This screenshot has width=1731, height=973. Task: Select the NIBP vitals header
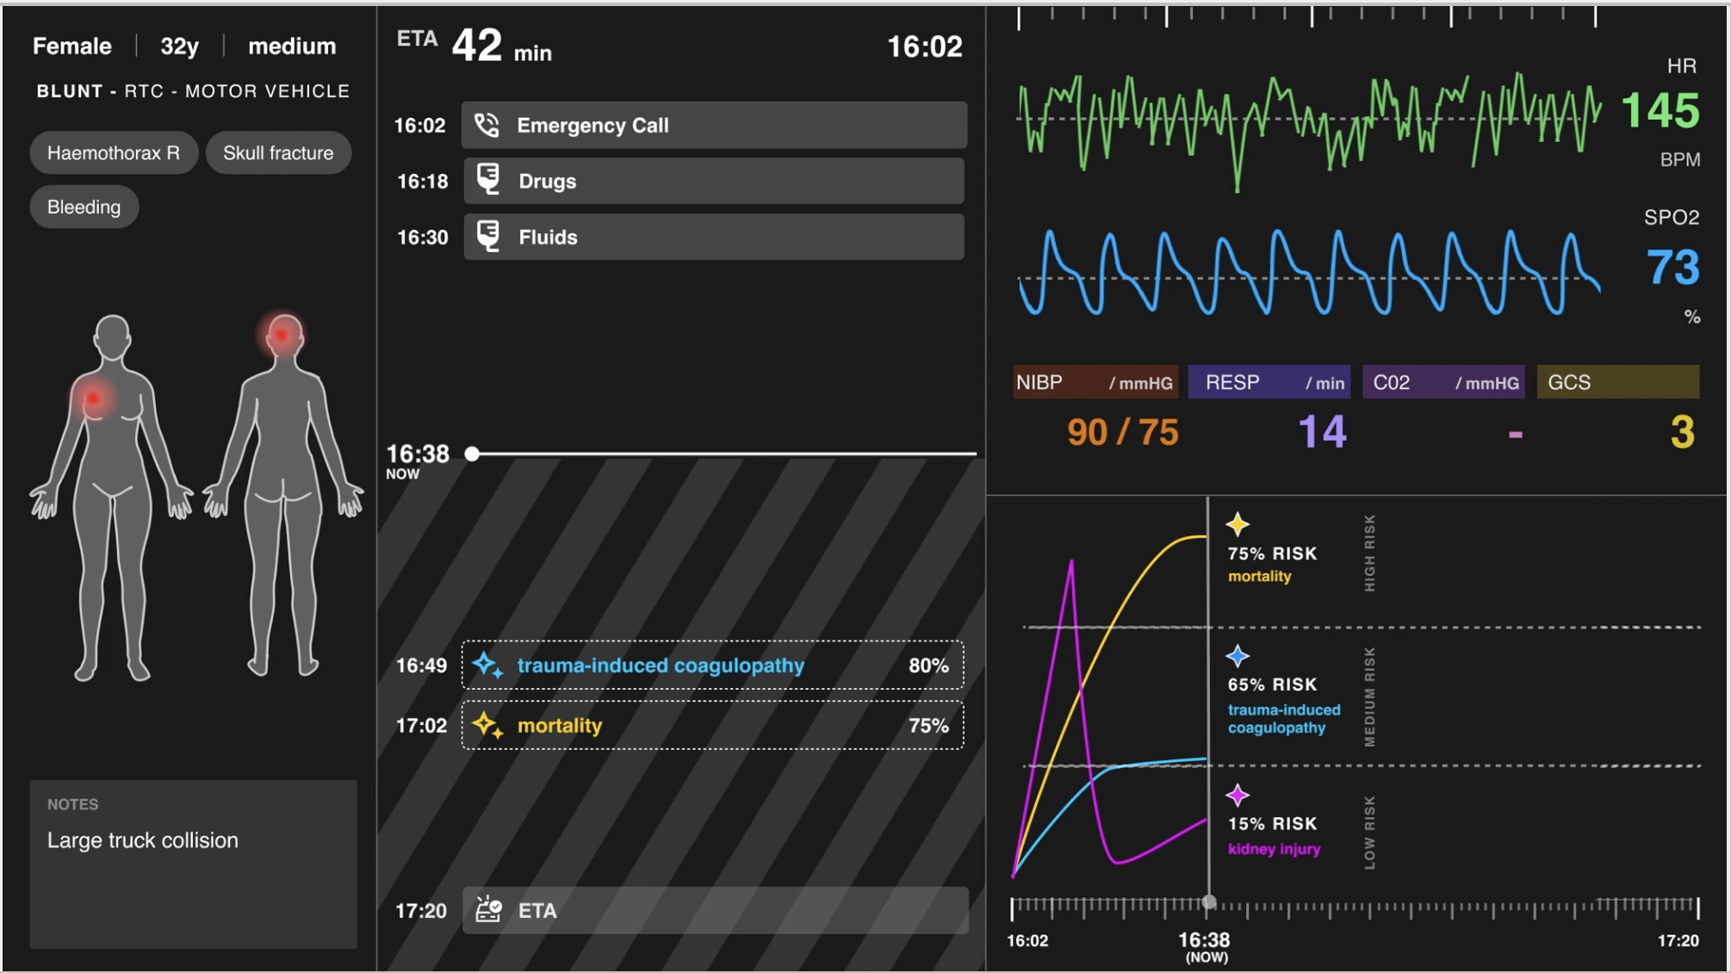(x=1095, y=382)
